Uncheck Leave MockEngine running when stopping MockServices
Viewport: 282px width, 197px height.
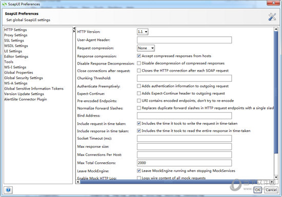coord(139,170)
